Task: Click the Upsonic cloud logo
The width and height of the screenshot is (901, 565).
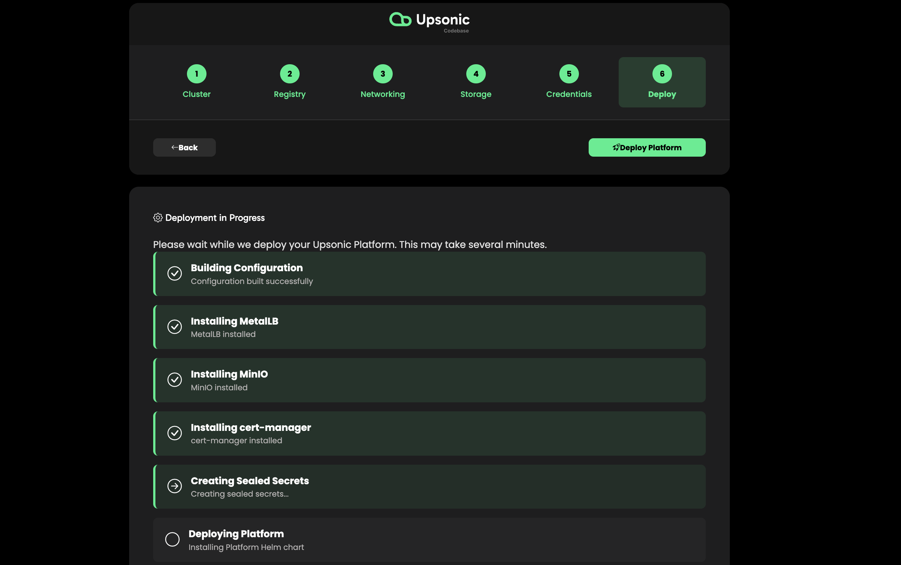Action: pos(400,20)
